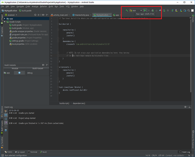Toggle the Build Variants side tab
195x157 pixels.
(2, 127)
